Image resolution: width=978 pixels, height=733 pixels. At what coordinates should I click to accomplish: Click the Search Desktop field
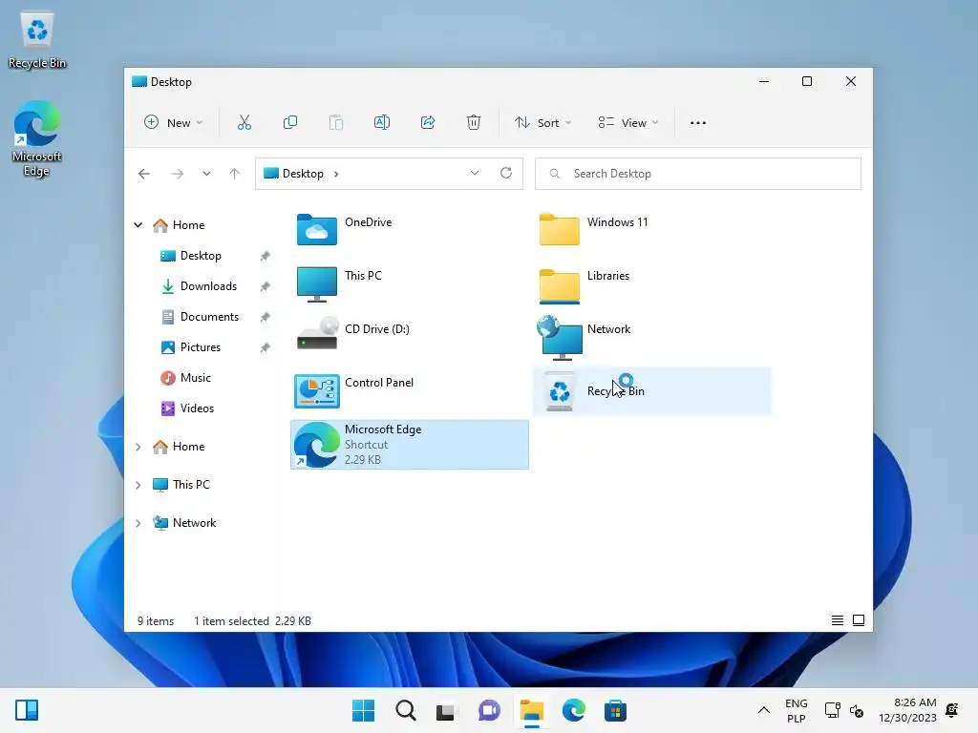pos(698,174)
